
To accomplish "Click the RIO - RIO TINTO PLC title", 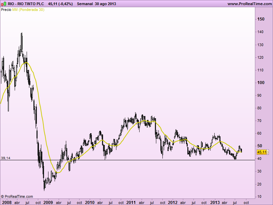I will [26, 4].
